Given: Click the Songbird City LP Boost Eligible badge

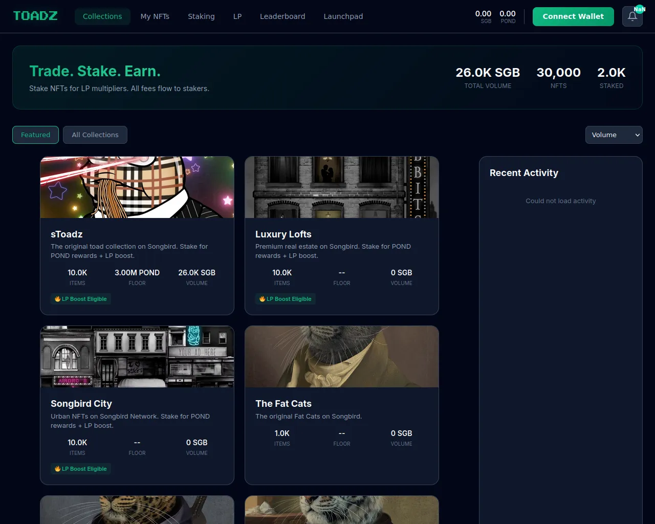Looking at the screenshot, I should point(81,469).
